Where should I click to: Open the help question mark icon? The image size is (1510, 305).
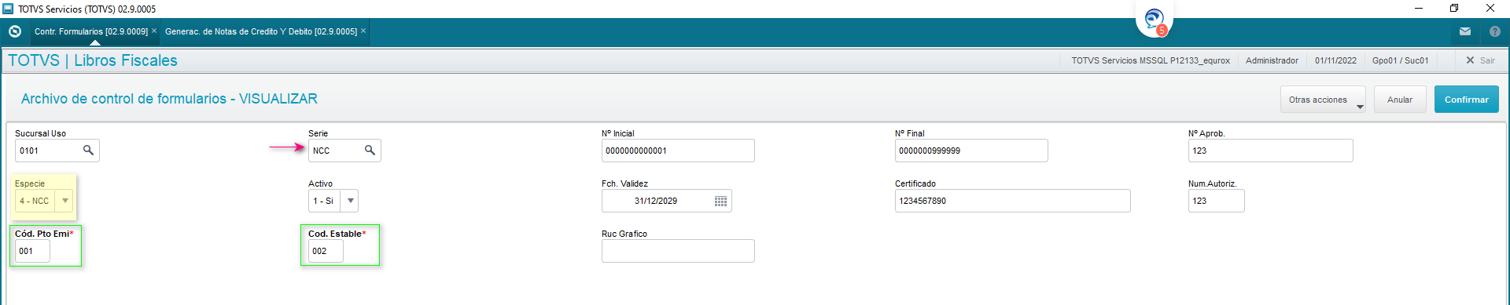pos(1495,31)
